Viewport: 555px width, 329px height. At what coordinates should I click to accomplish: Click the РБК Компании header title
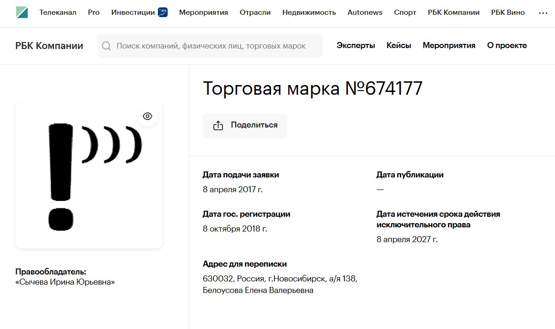click(x=49, y=46)
